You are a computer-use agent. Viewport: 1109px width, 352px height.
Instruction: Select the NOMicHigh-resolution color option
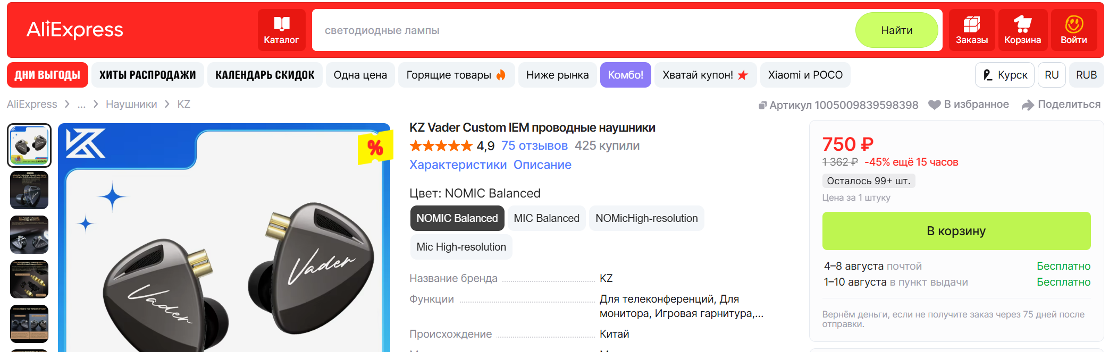coord(646,218)
